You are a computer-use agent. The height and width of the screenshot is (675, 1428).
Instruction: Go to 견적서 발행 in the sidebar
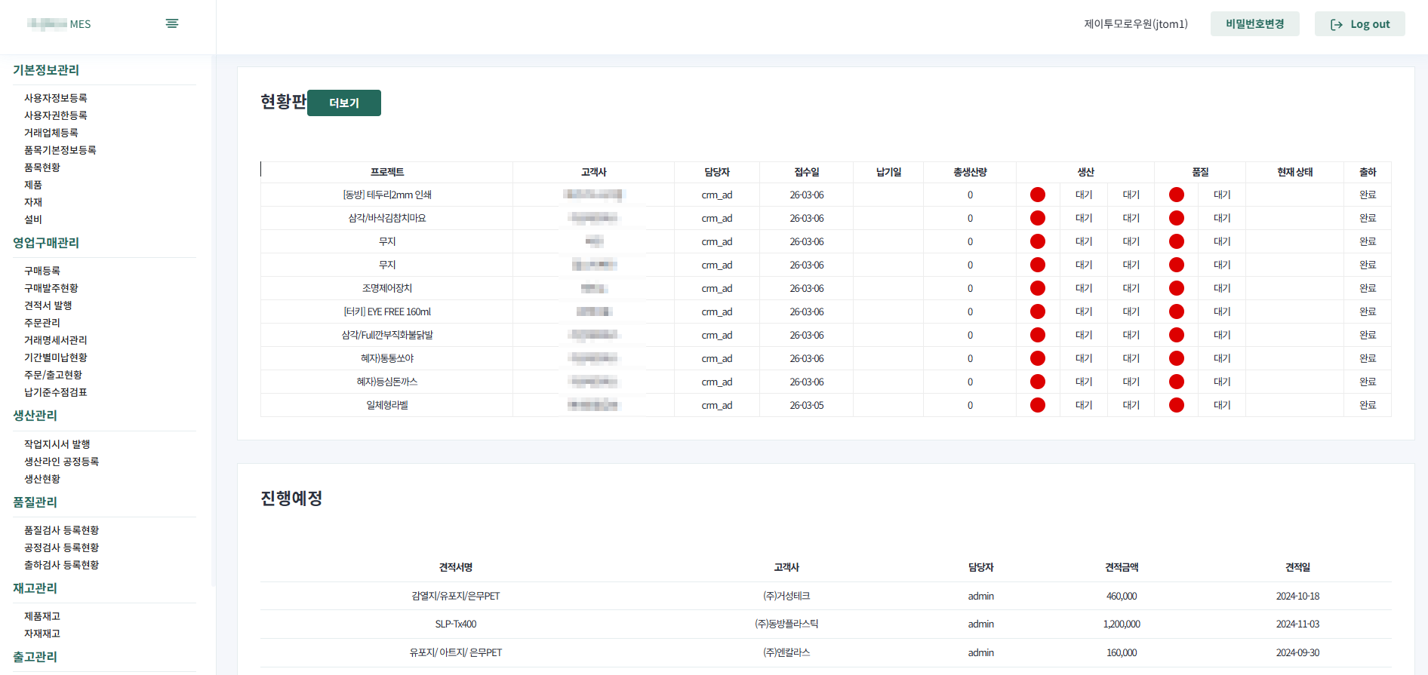coord(48,305)
